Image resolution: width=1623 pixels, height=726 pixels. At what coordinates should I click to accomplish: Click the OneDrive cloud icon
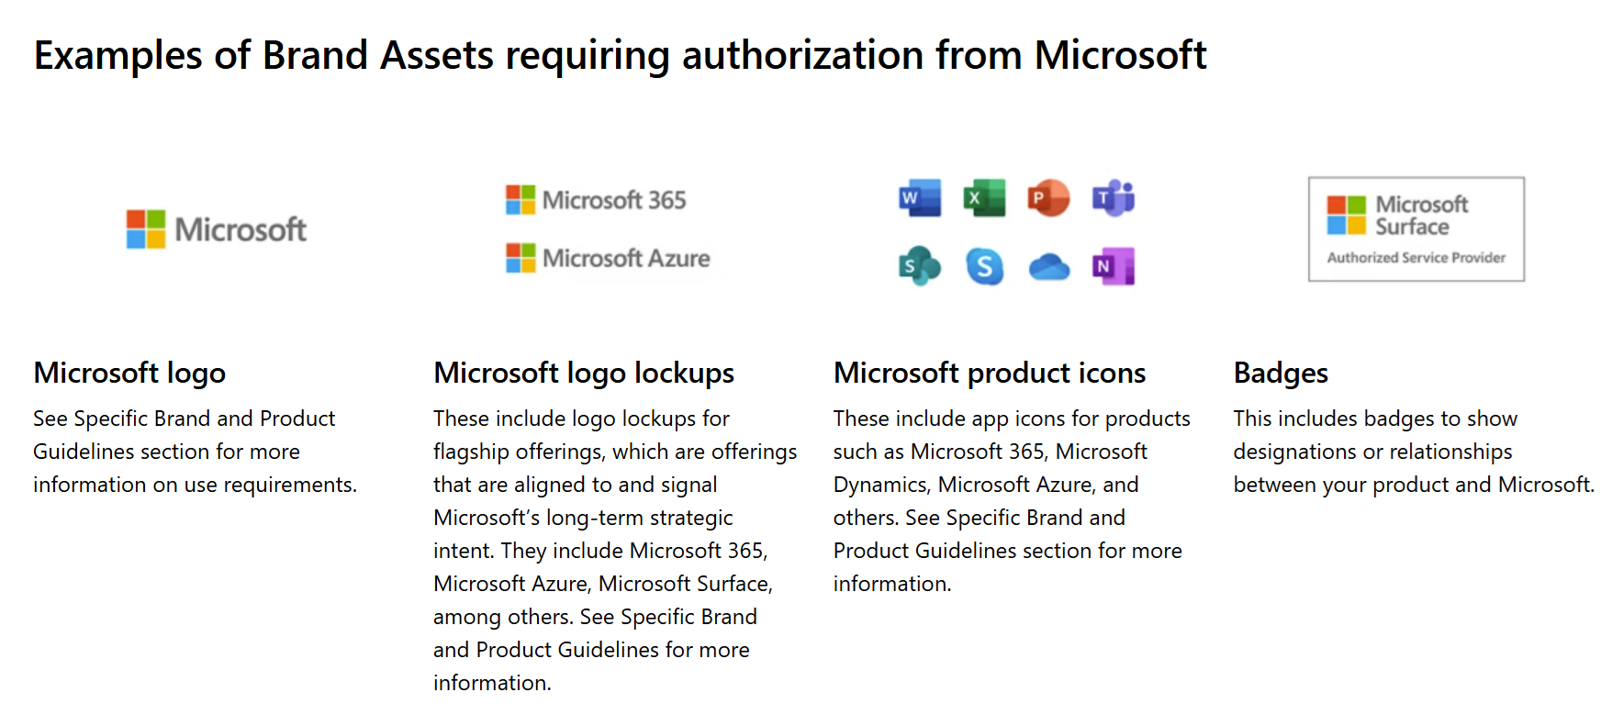(1049, 267)
